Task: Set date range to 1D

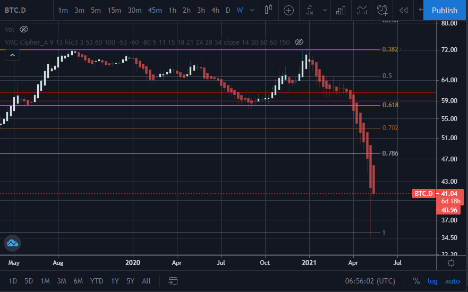Action: pos(13,281)
